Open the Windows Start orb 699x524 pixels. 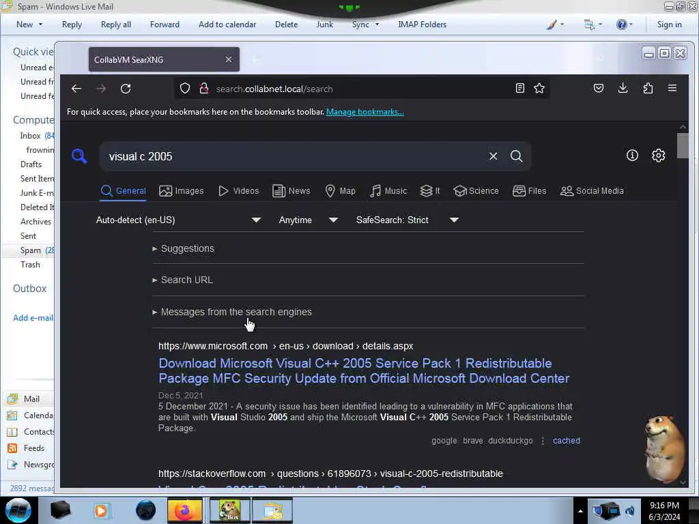(18, 510)
